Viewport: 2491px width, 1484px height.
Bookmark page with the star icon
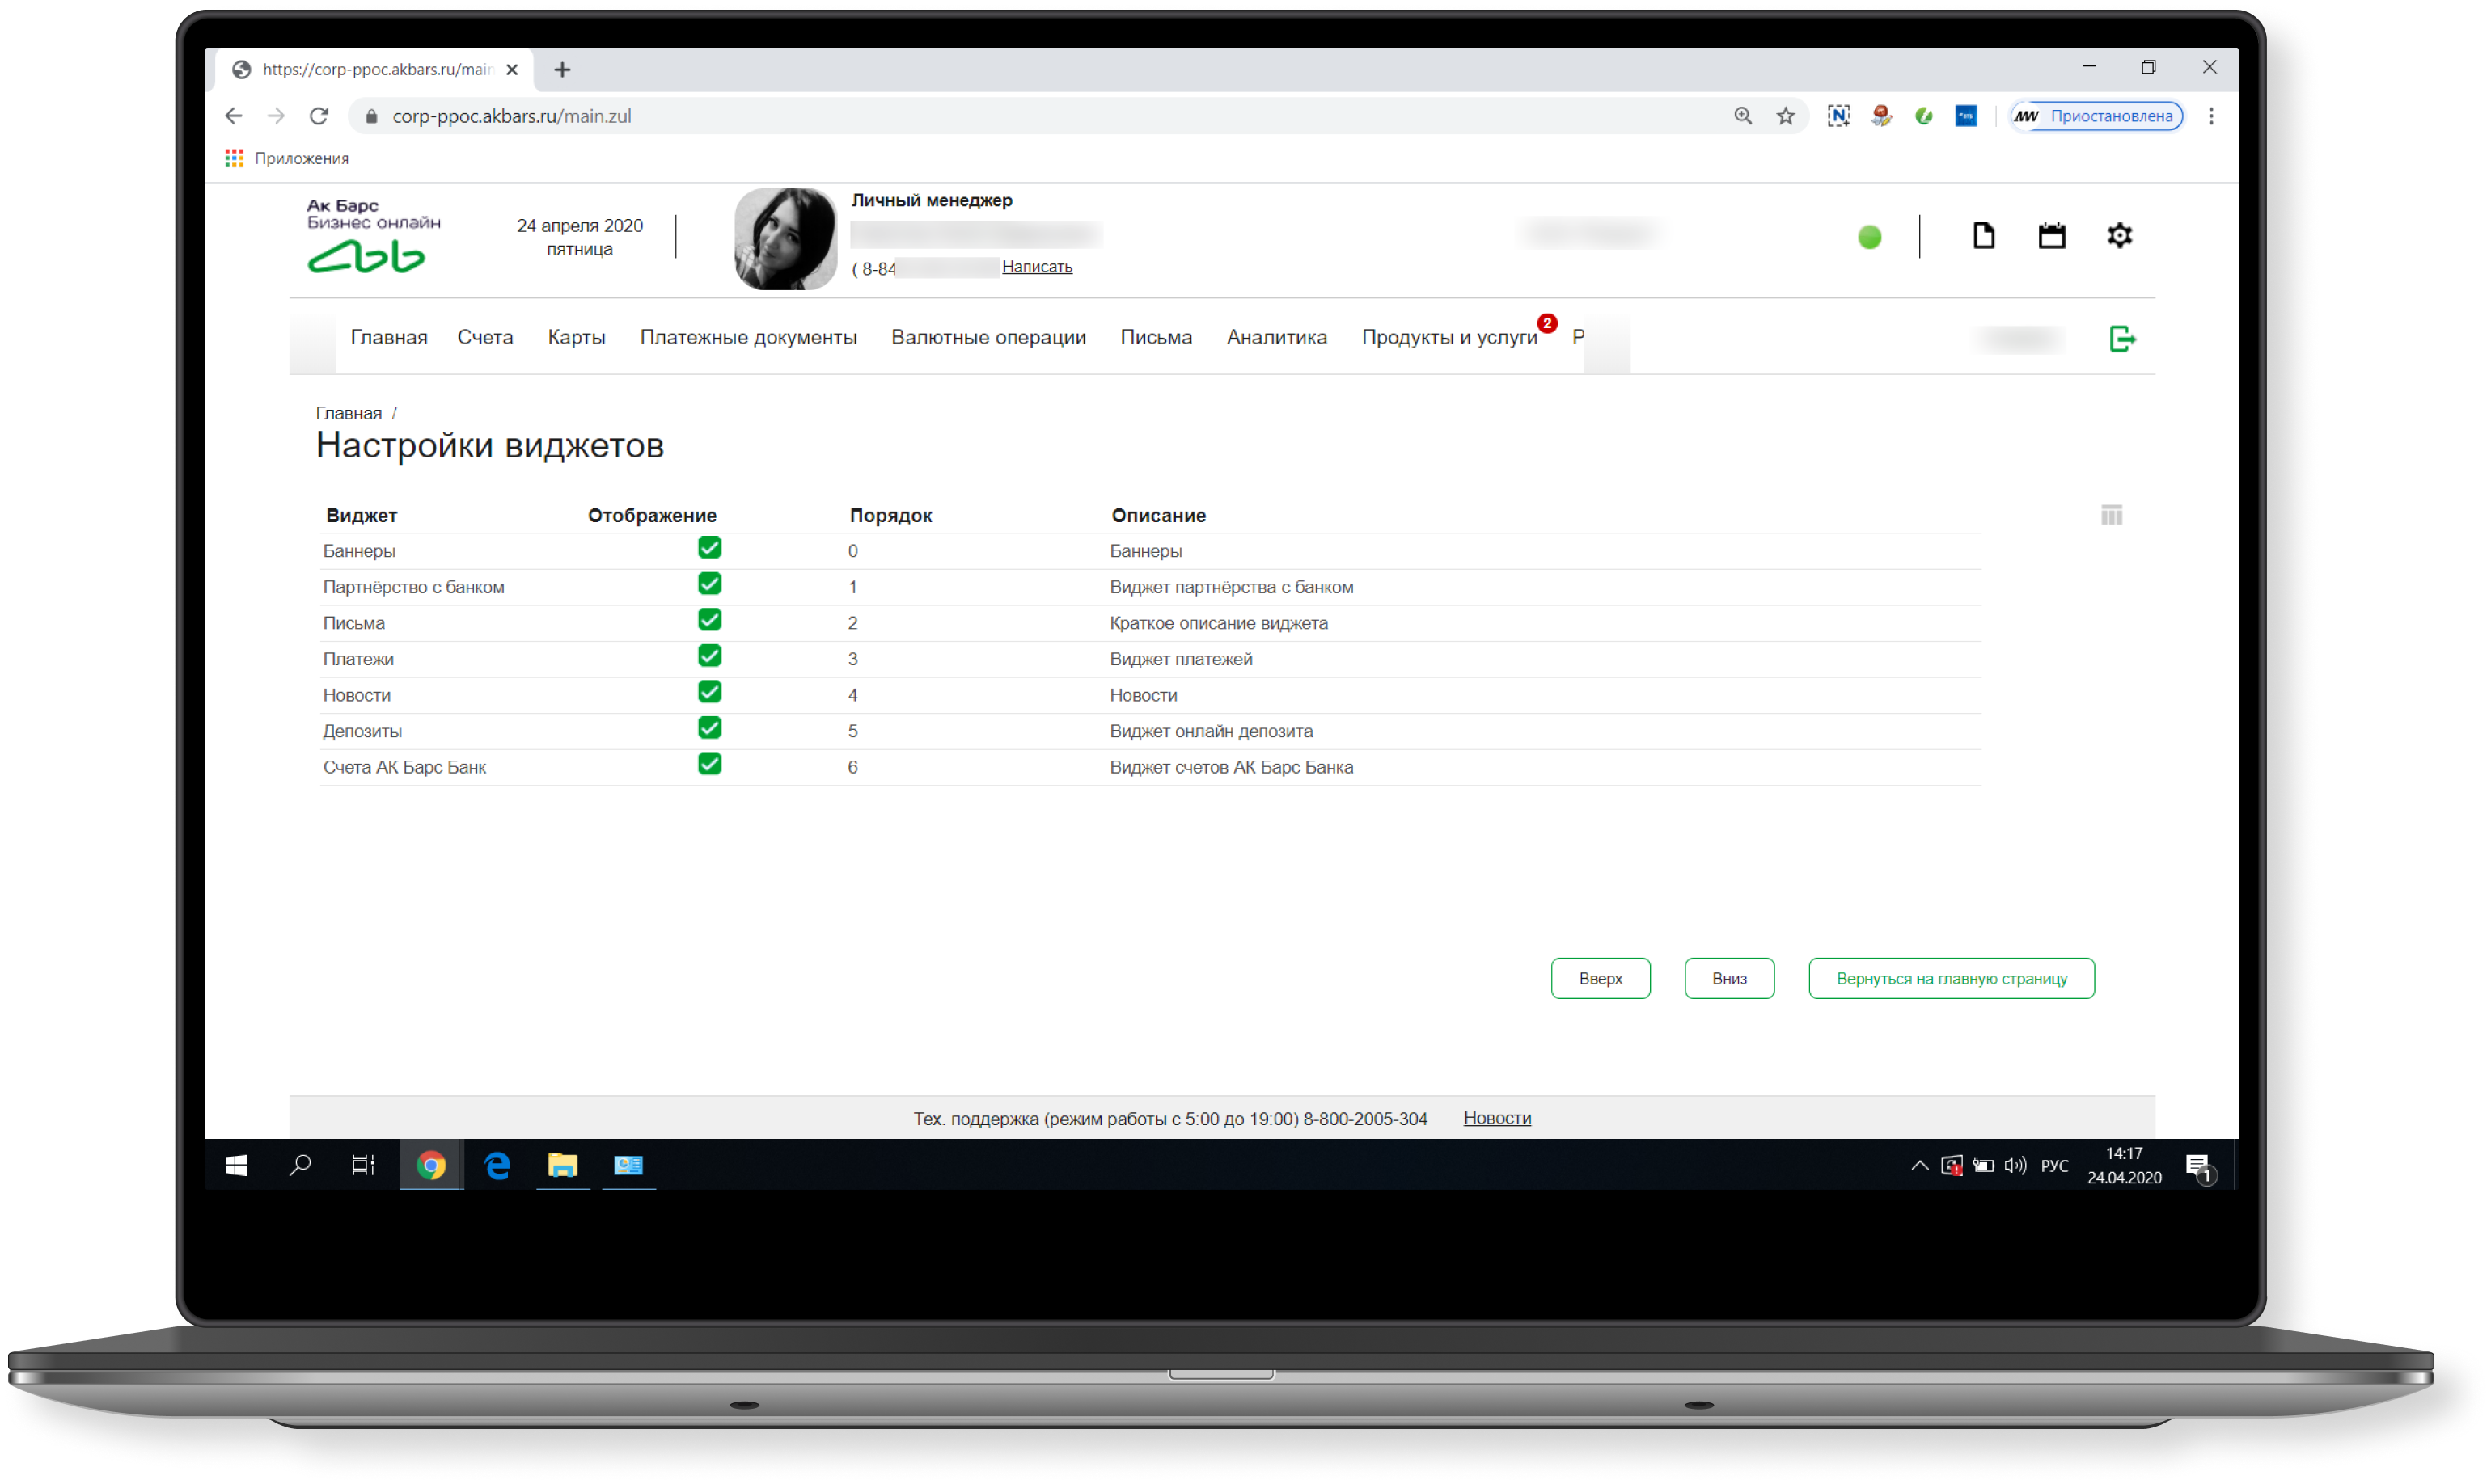click(x=1785, y=116)
